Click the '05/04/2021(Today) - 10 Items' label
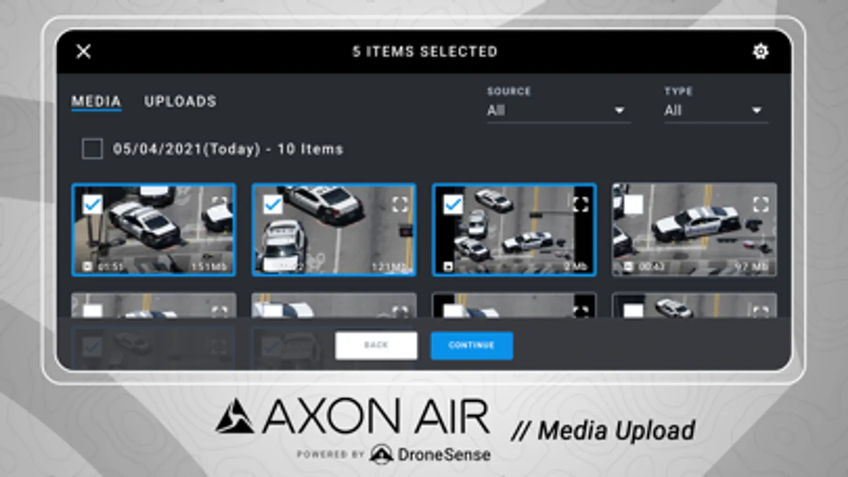Screen dimensions: 848x477 pos(228,149)
